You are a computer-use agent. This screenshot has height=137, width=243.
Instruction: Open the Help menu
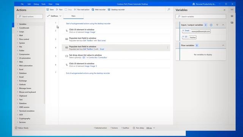tap(57, 4)
